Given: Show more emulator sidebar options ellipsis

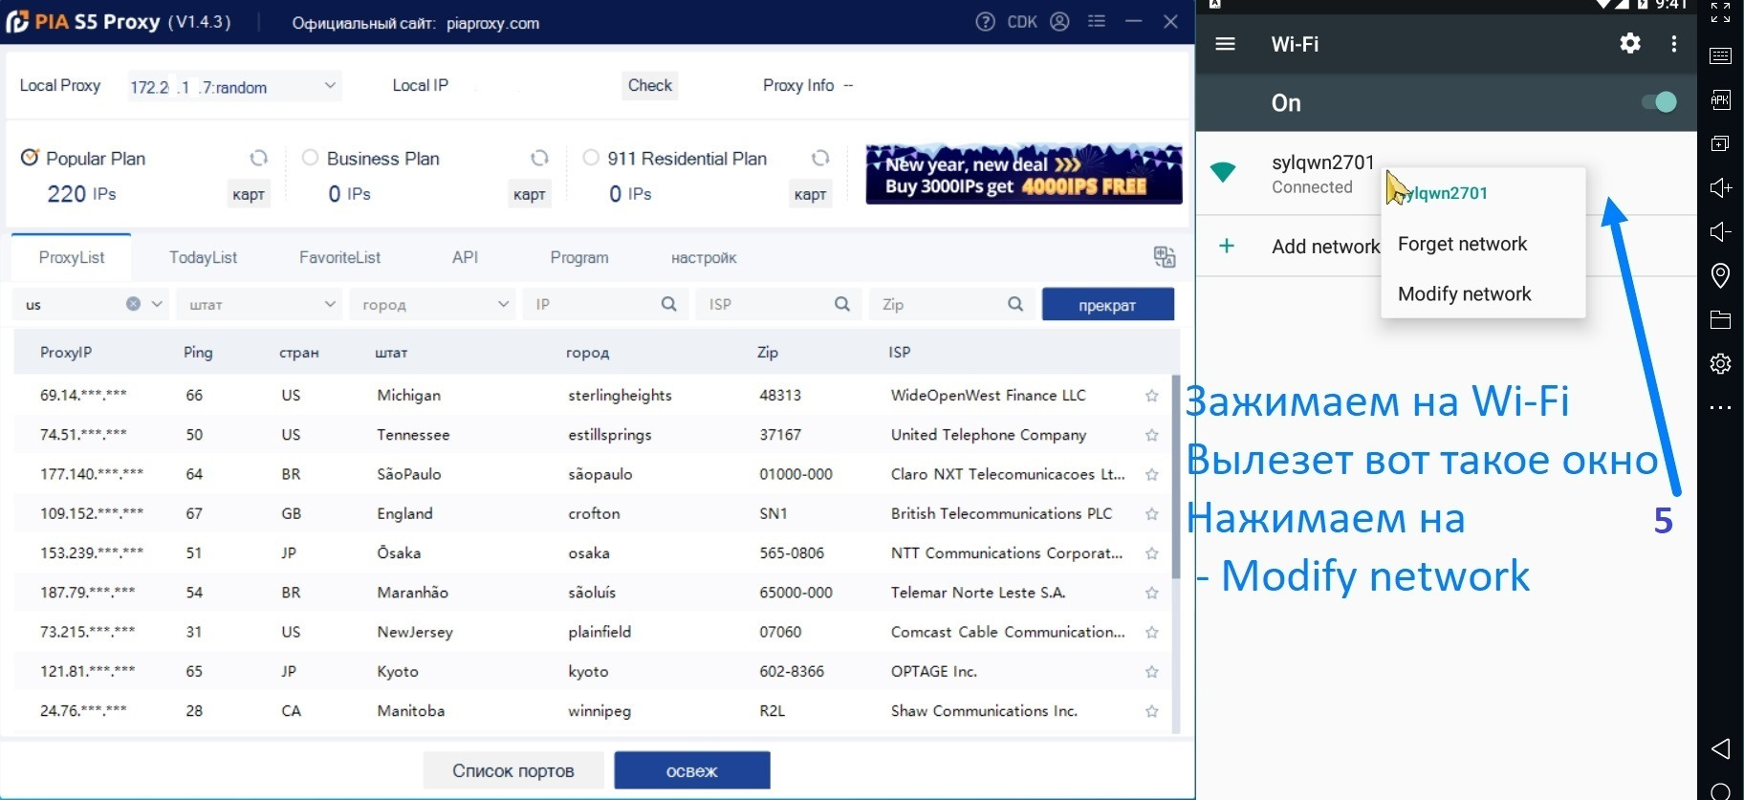Looking at the screenshot, I should pos(1720,408).
